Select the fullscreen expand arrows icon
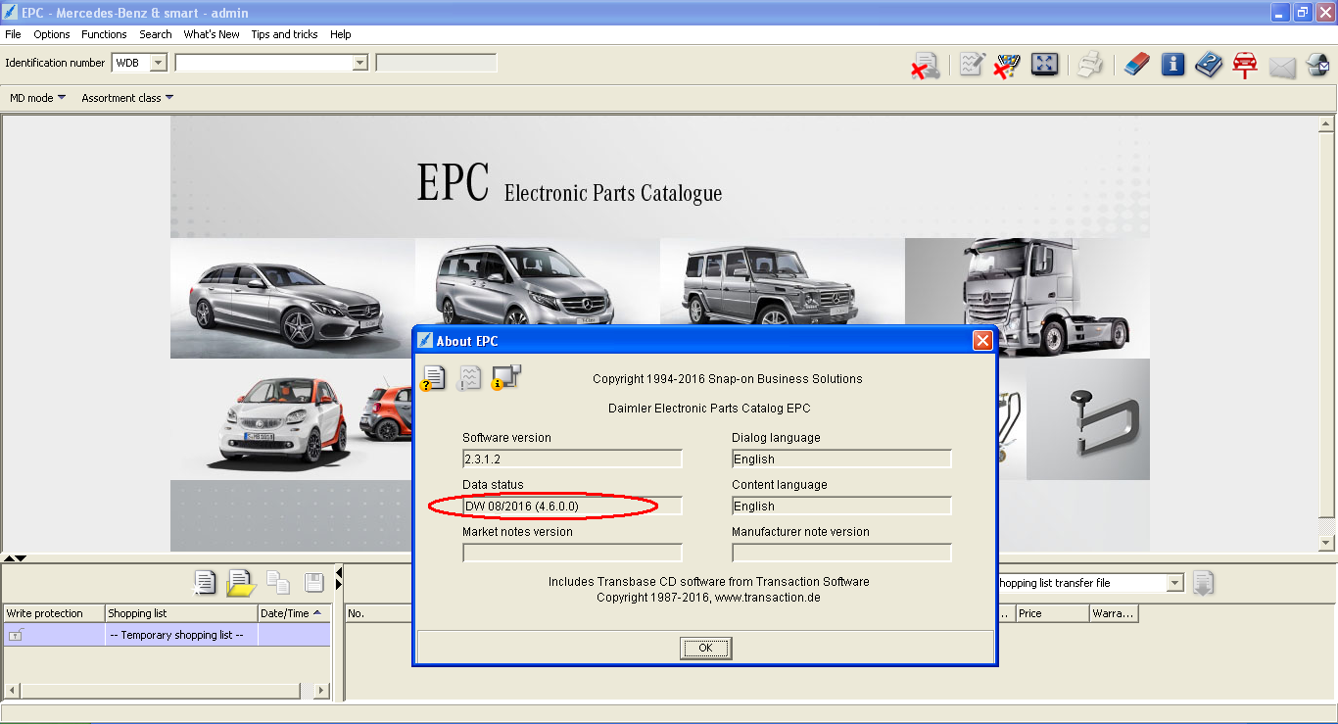 [x=1045, y=66]
